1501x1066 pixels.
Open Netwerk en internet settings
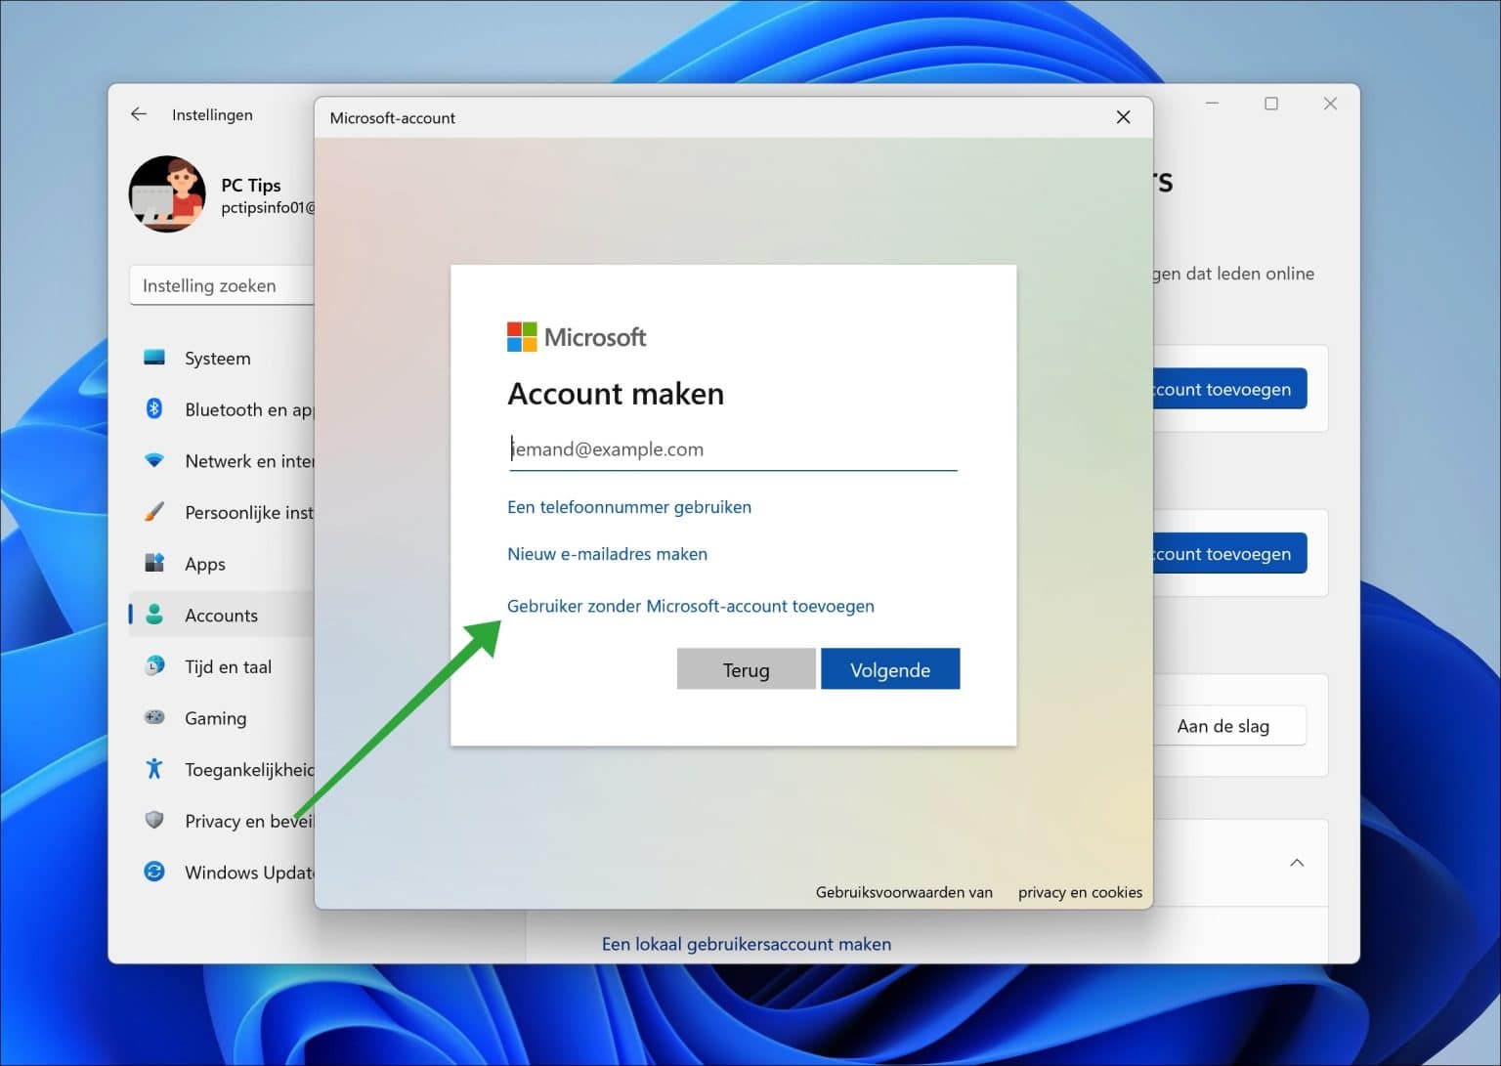tap(235, 460)
